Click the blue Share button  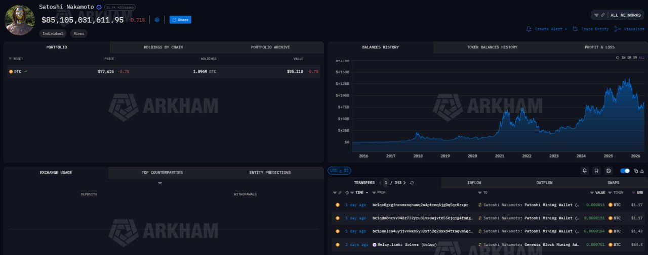click(180, 20)
